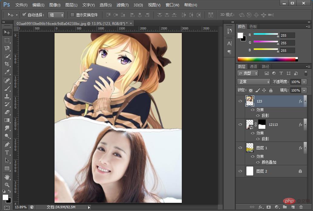The image size is (313, 211).
Task: Select the Move tool
Action: (x=7, y=32)
